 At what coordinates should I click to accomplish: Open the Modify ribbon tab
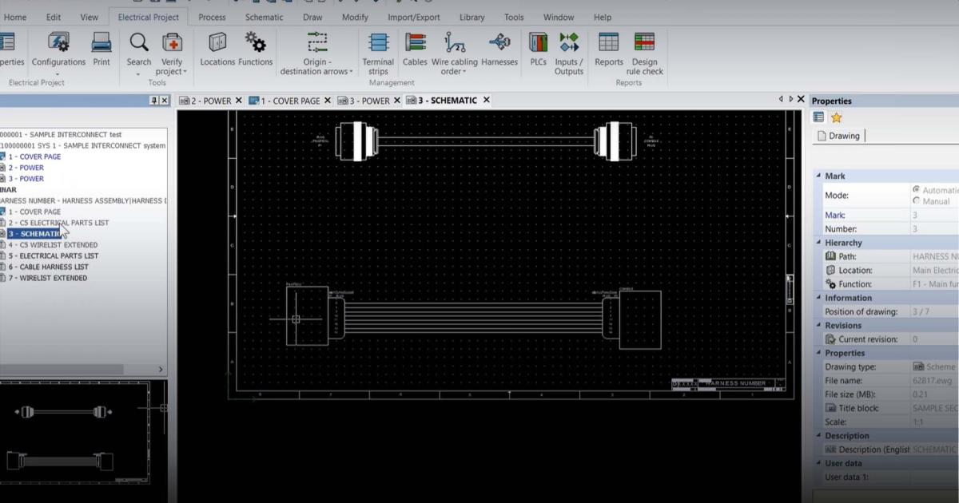point(355,17)
